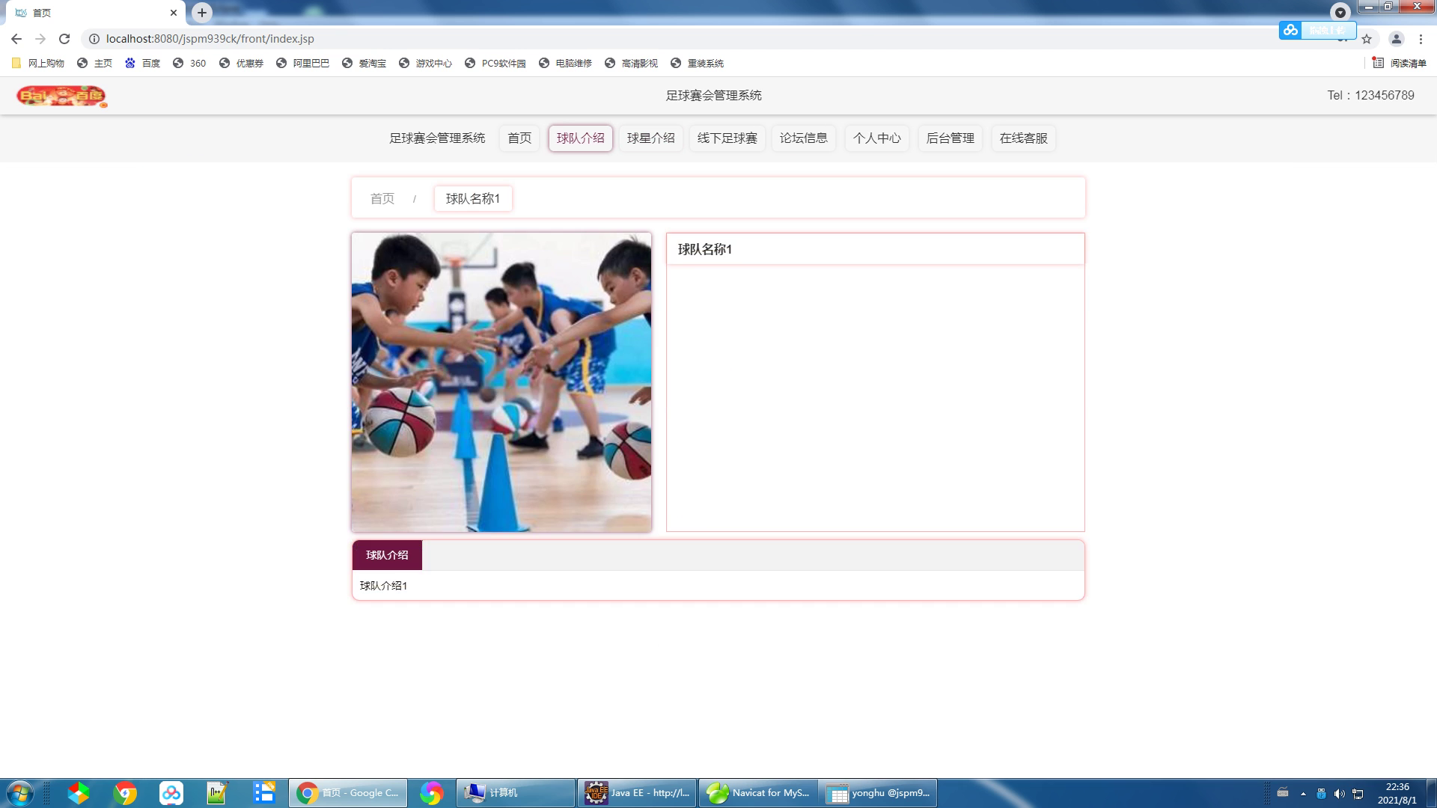Viewport: 1437px width, 808px height.
Task: Click the Baidu cloud extension icon
Action: (1290, 30)
